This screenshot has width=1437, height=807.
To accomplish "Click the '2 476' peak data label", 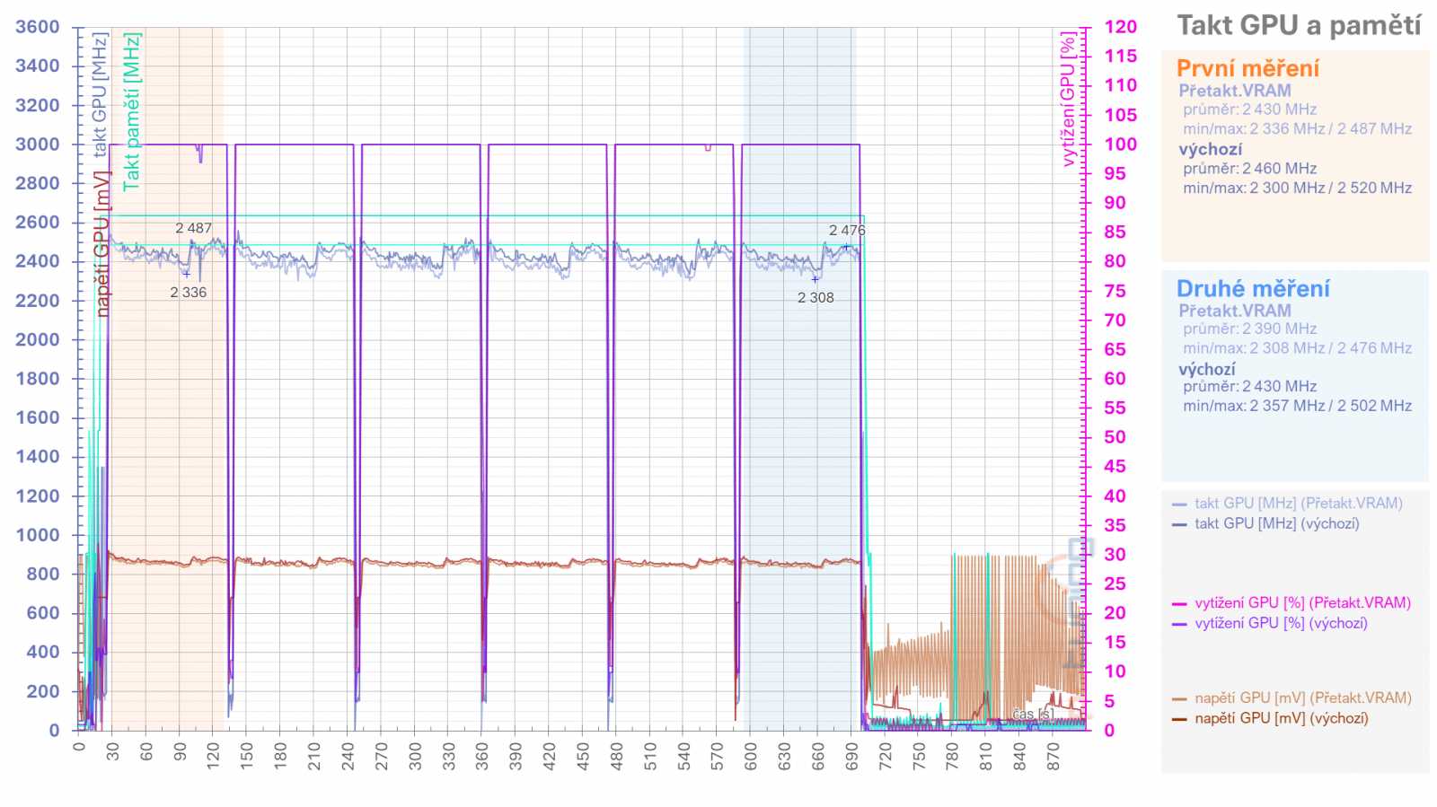I will pyautogui.click(x=847, y=230).
